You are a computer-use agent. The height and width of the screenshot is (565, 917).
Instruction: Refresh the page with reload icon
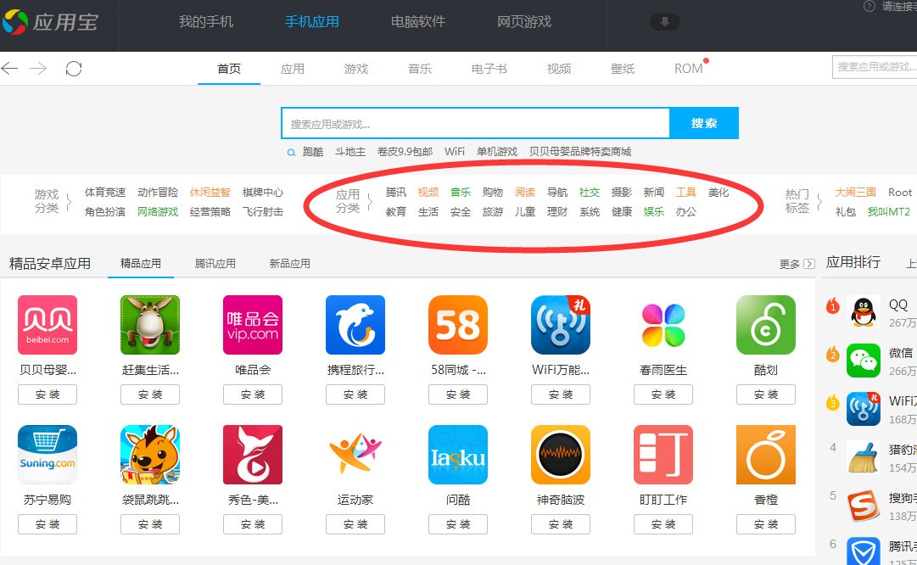pos(74,69)
